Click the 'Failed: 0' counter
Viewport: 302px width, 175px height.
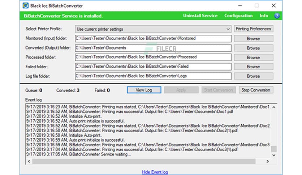(102, 90)
